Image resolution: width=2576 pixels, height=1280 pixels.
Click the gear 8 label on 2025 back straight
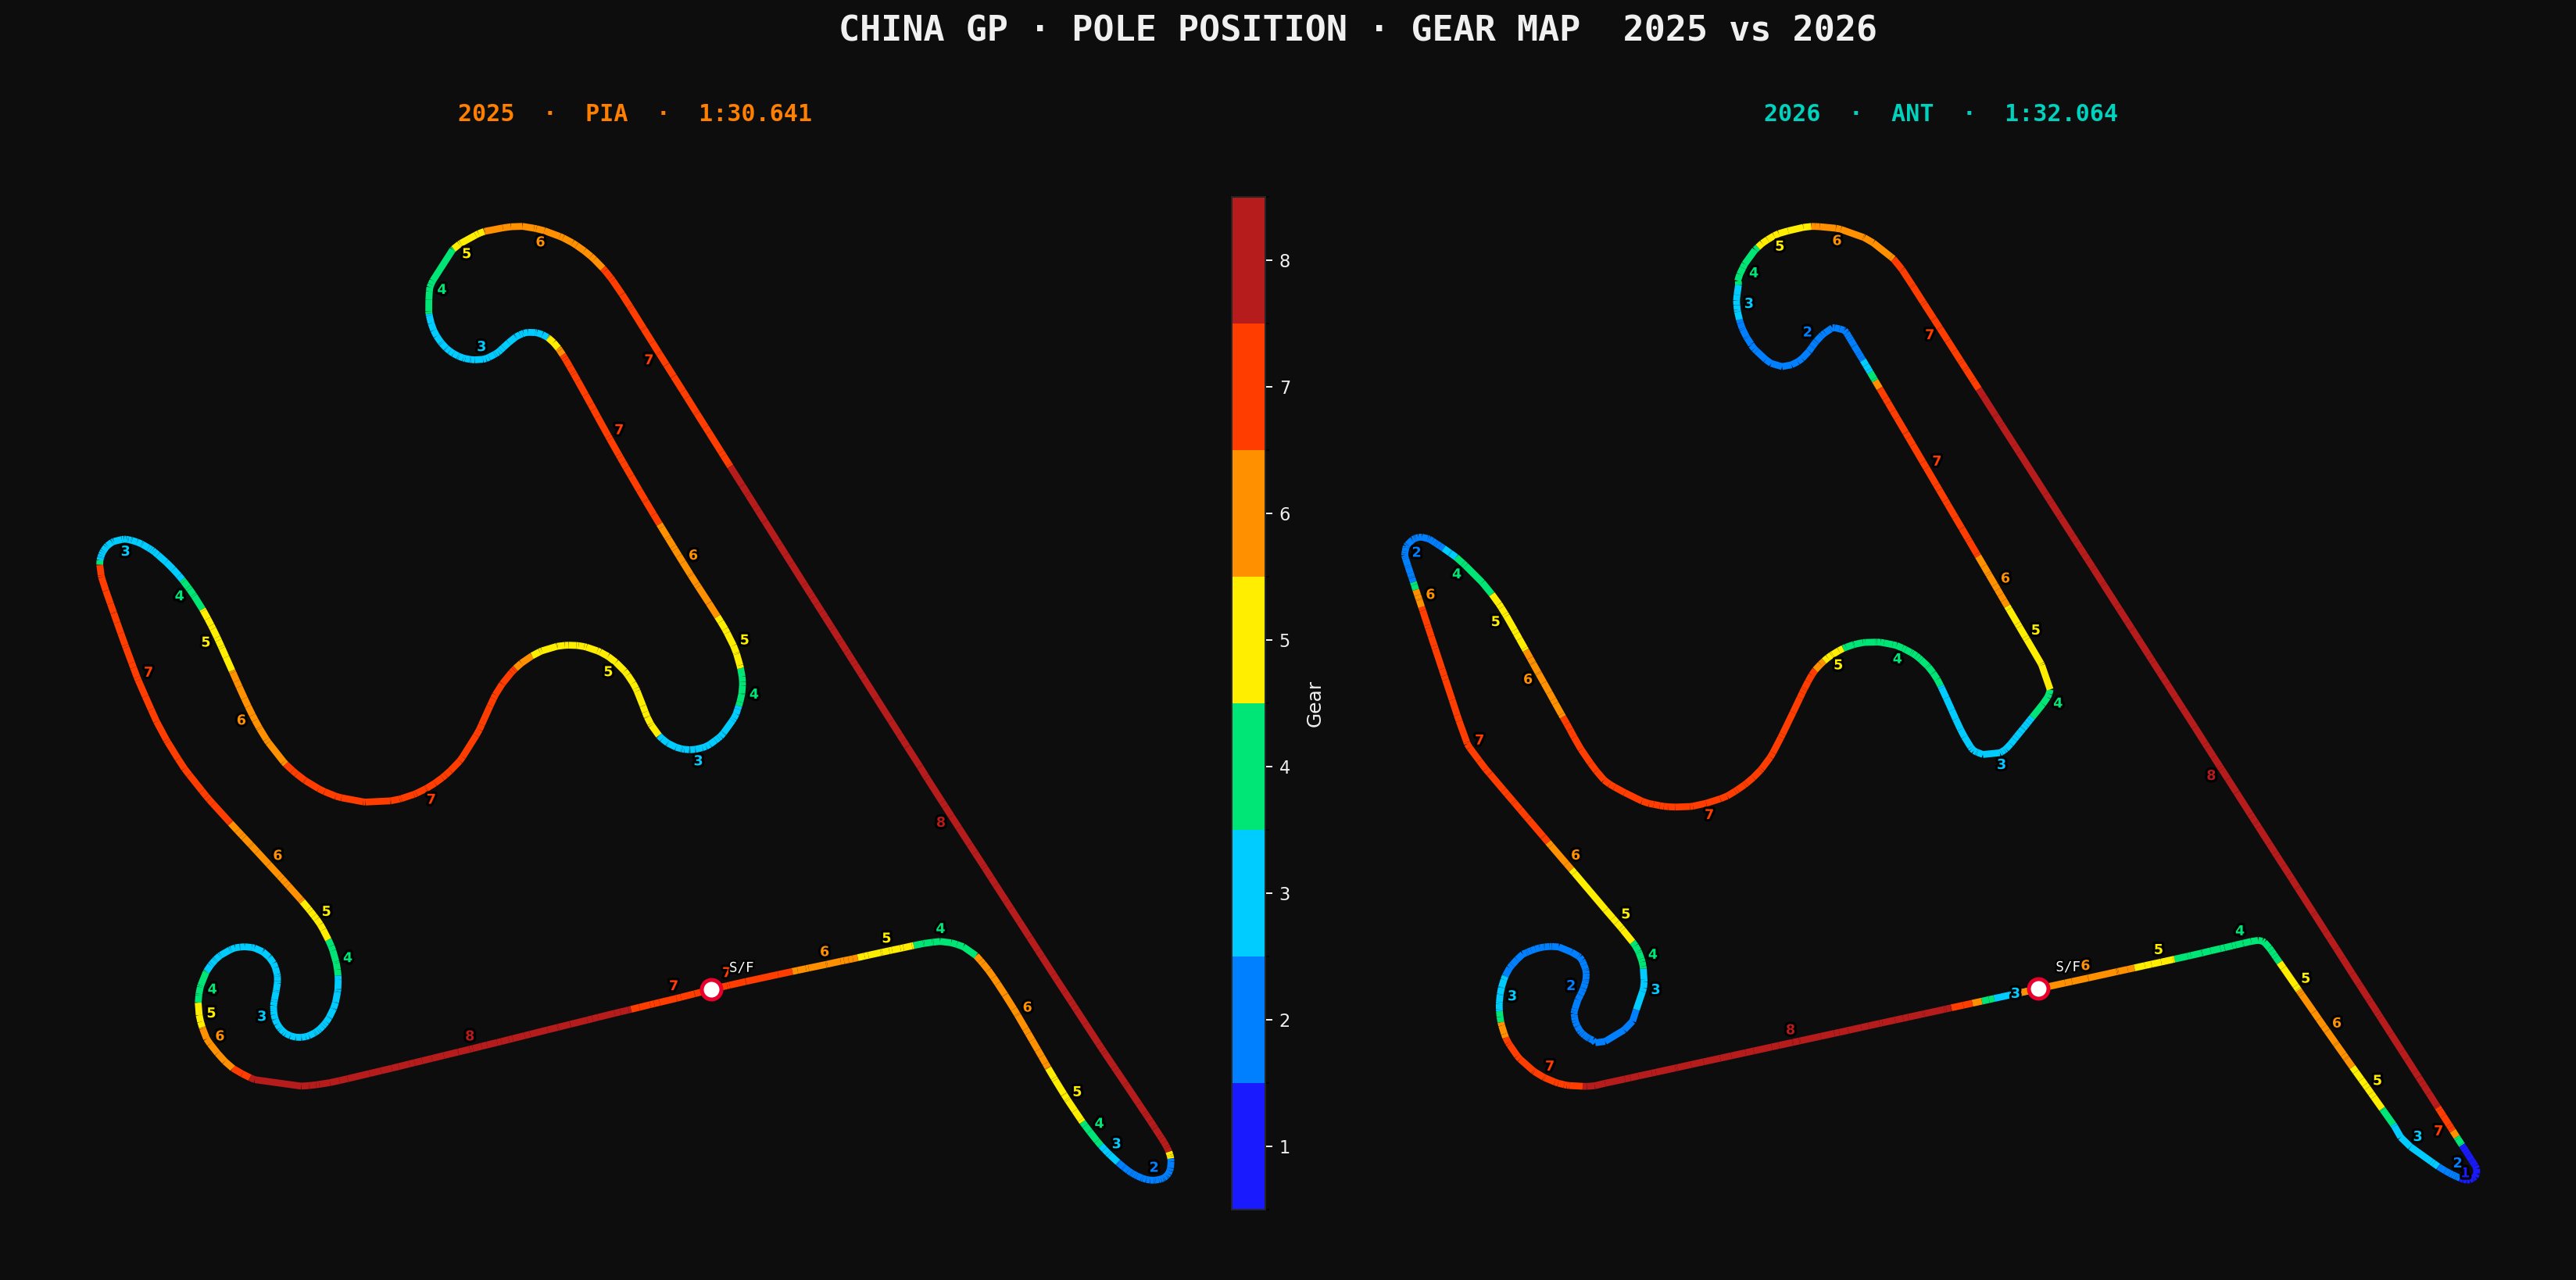click(x=940, y=822)
